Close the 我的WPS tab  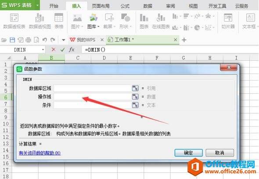click(102, 40)
